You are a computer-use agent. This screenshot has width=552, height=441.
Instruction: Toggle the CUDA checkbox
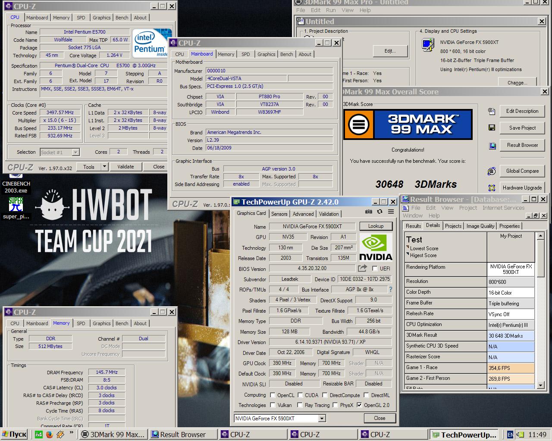pos(300,395)
